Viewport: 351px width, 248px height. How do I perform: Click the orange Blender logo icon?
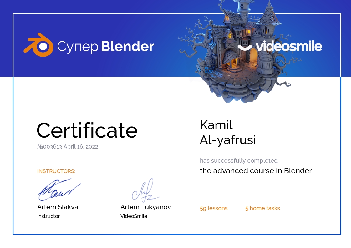(x=38, y=45)
